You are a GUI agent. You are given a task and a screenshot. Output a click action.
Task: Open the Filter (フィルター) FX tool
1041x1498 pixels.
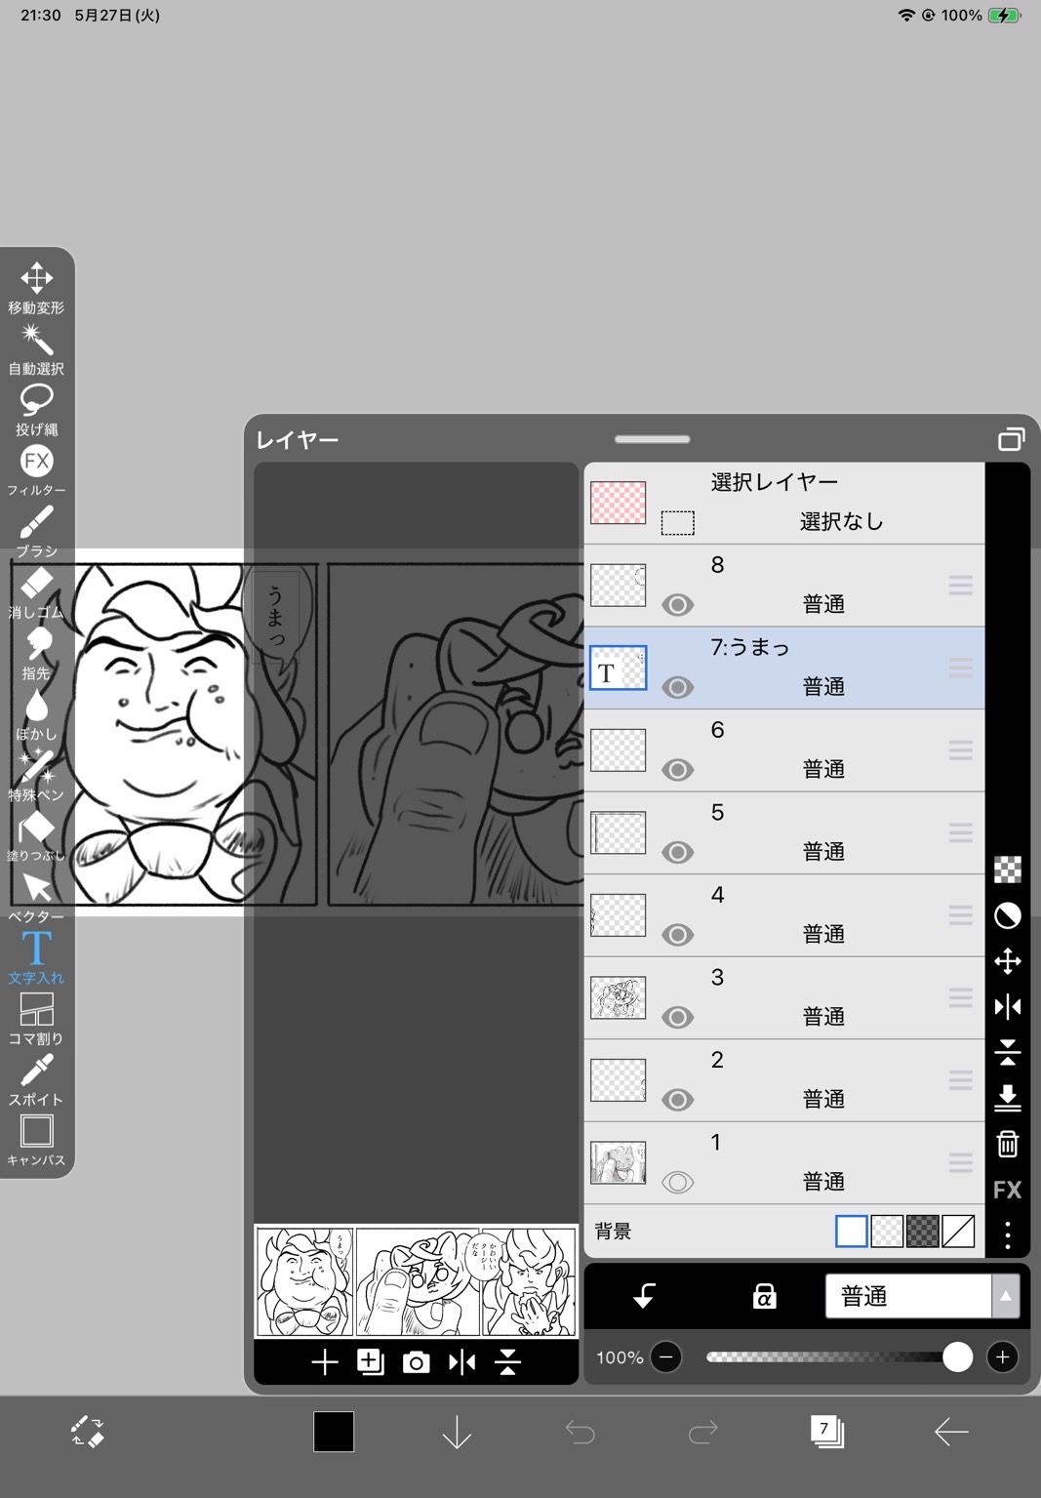(36, 470)
